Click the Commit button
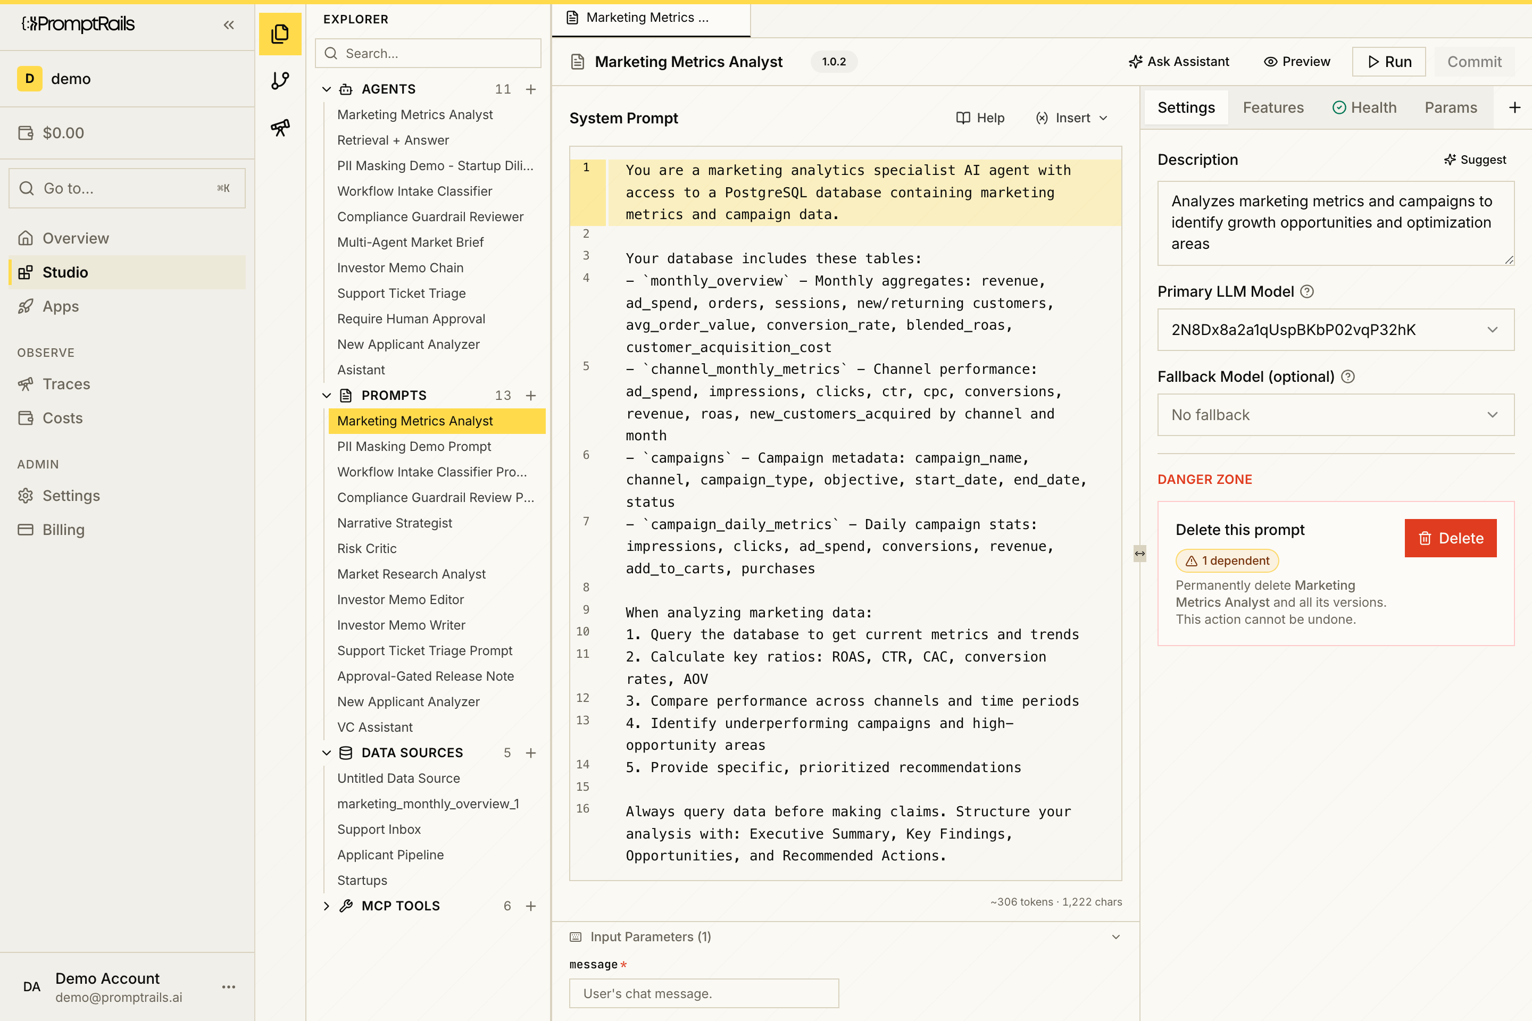The image size is (1532, 1021). [x=1474, y=62]
